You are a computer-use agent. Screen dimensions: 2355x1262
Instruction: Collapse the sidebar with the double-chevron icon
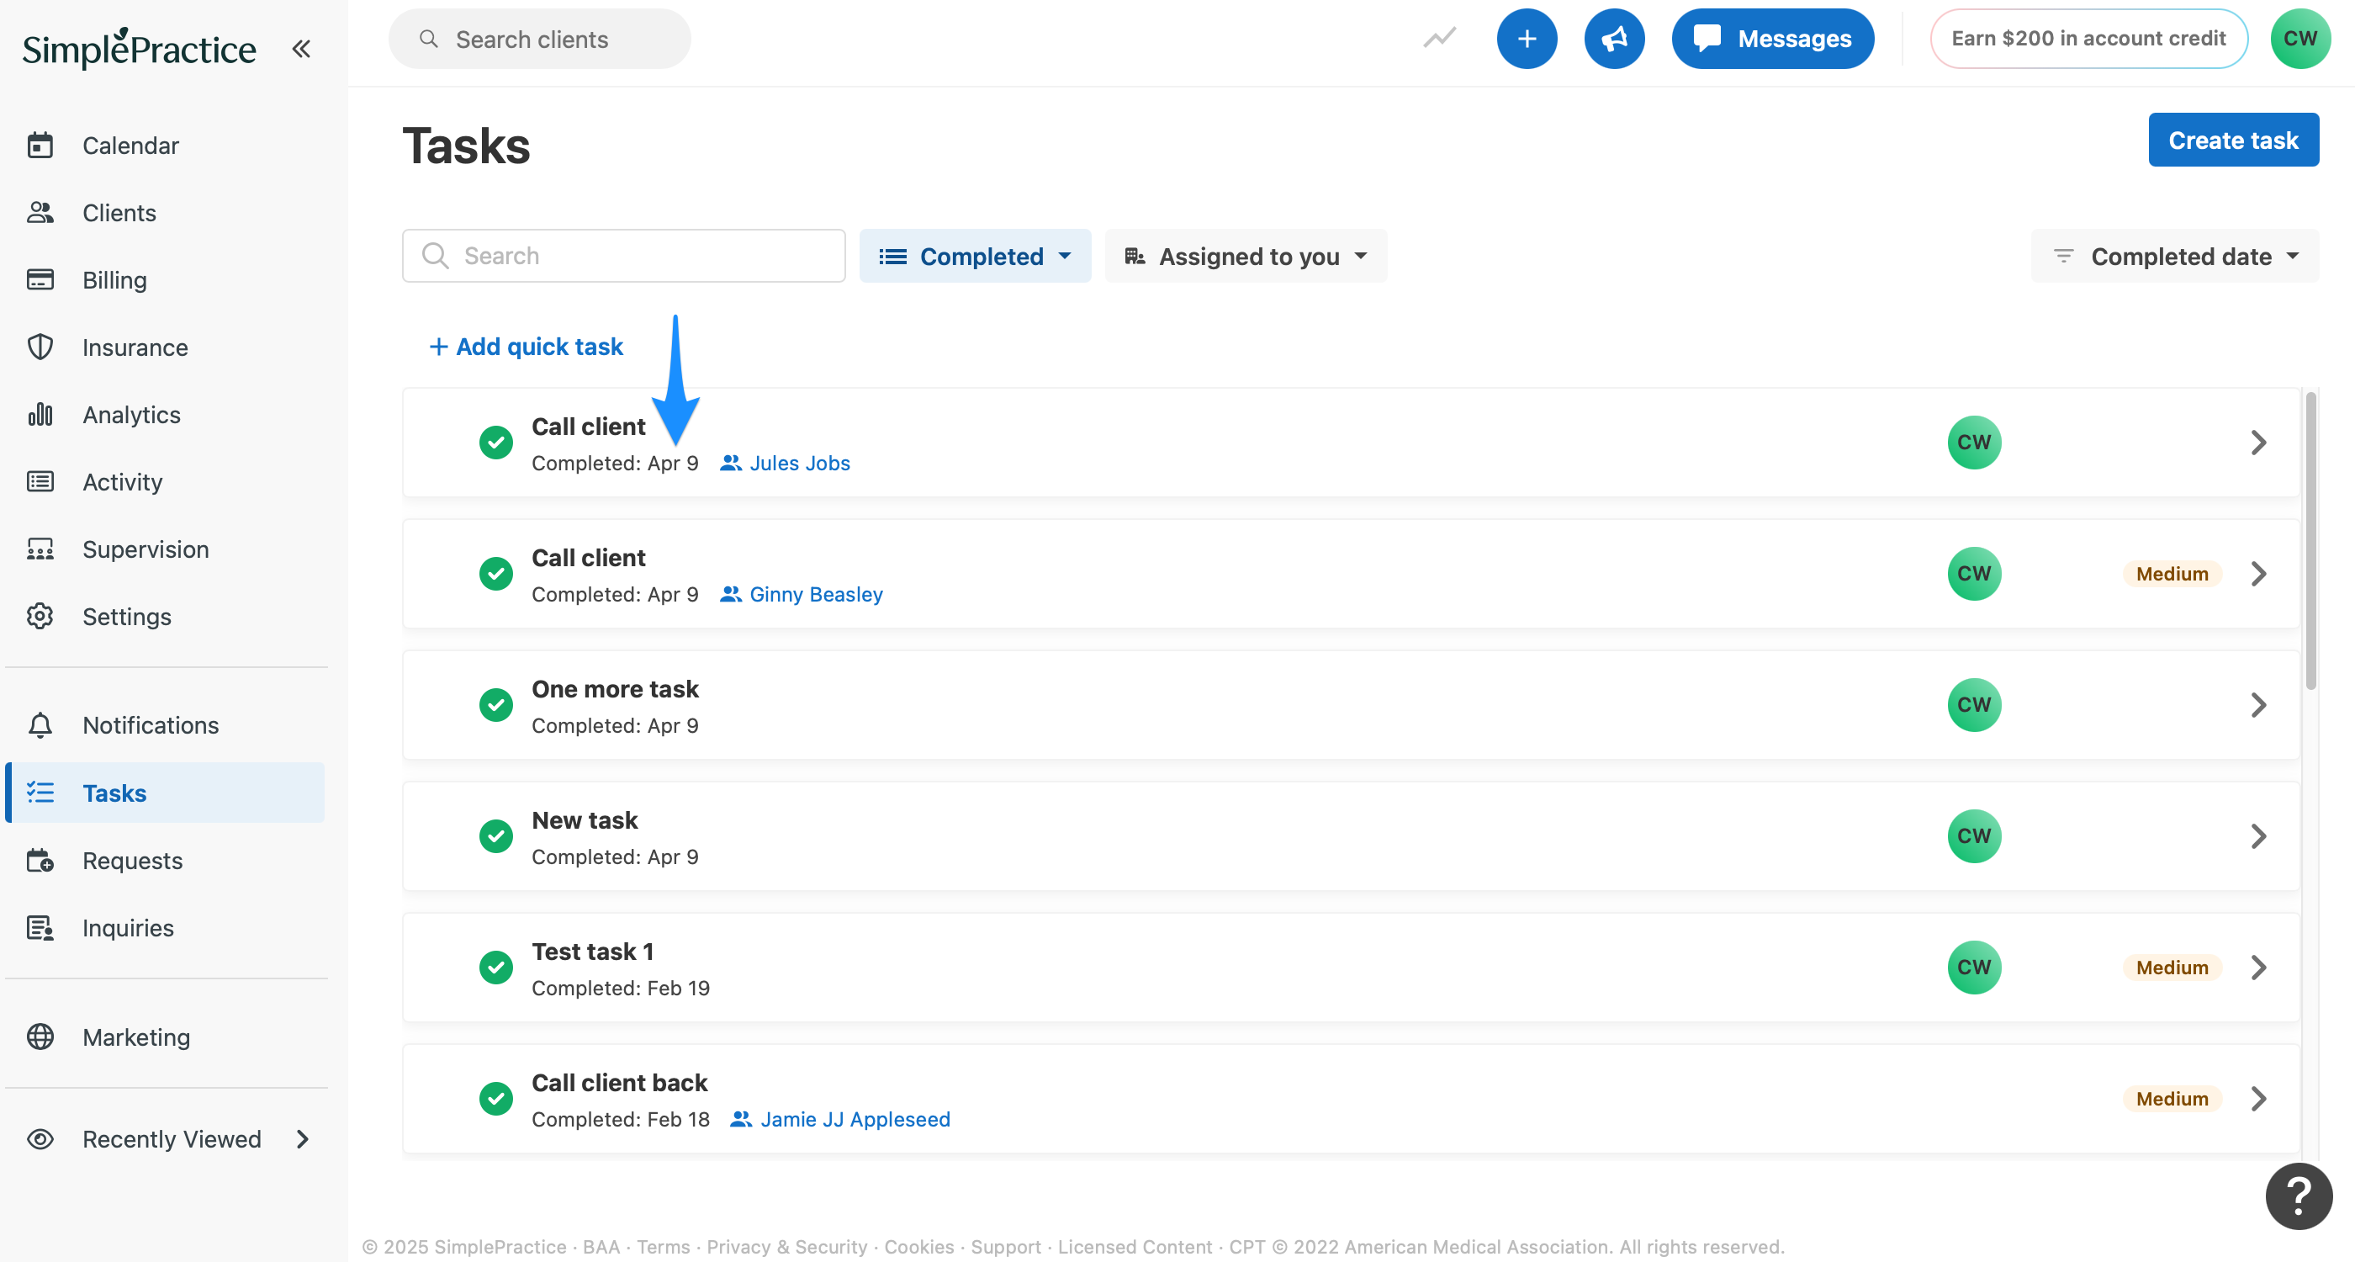(301, 49)
